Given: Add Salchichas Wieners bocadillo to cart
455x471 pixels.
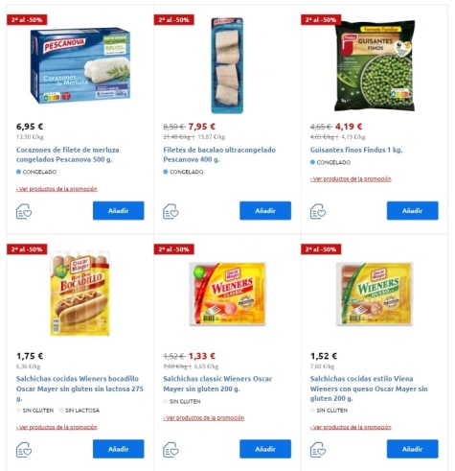Looking at the screenshot, I should pyautogui.click(x=119, y=449).
